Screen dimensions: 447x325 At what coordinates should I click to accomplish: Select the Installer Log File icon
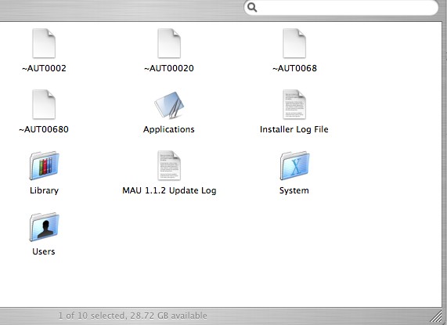(x=294, y=104)
